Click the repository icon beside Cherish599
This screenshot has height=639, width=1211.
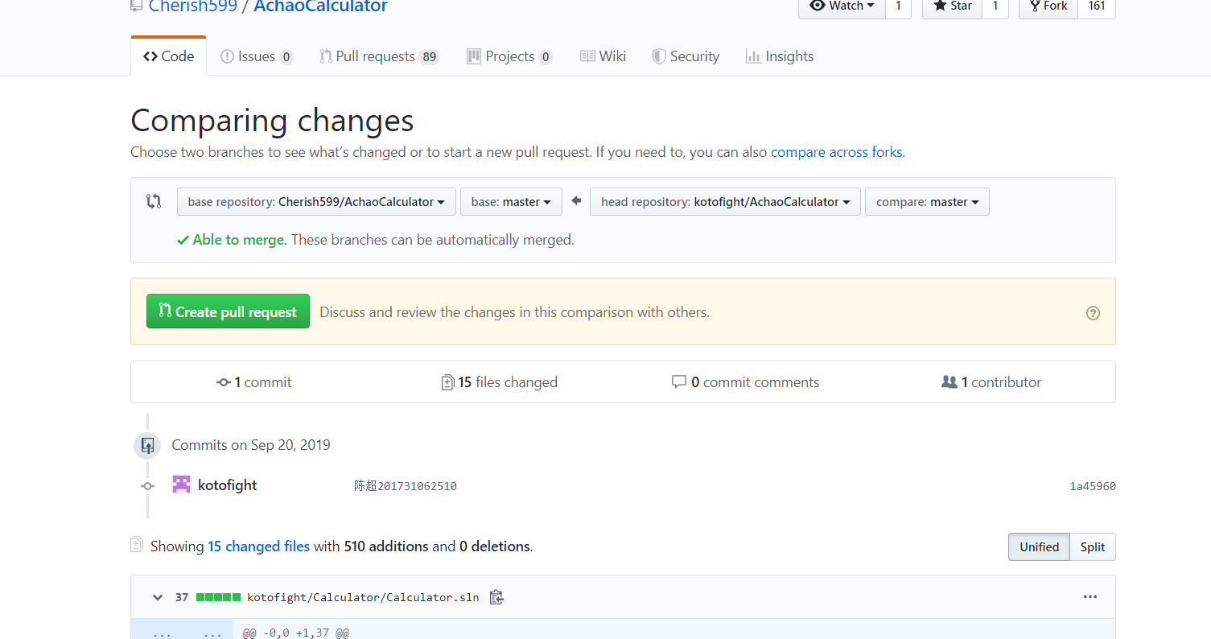137,6
